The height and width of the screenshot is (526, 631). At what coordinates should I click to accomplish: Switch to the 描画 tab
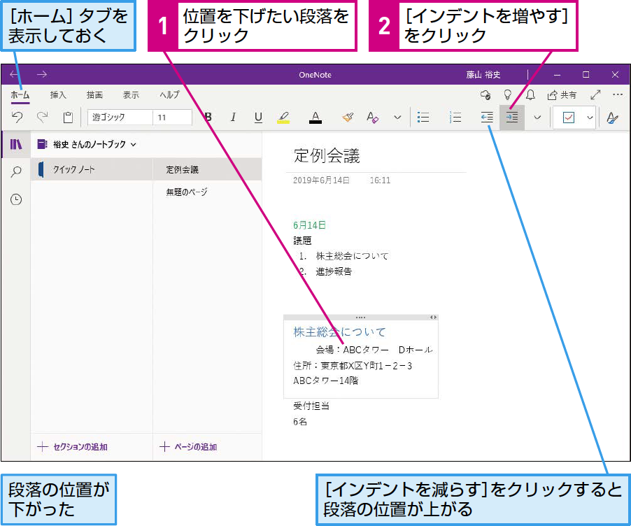pyautogui.click(x=94, y=95)
